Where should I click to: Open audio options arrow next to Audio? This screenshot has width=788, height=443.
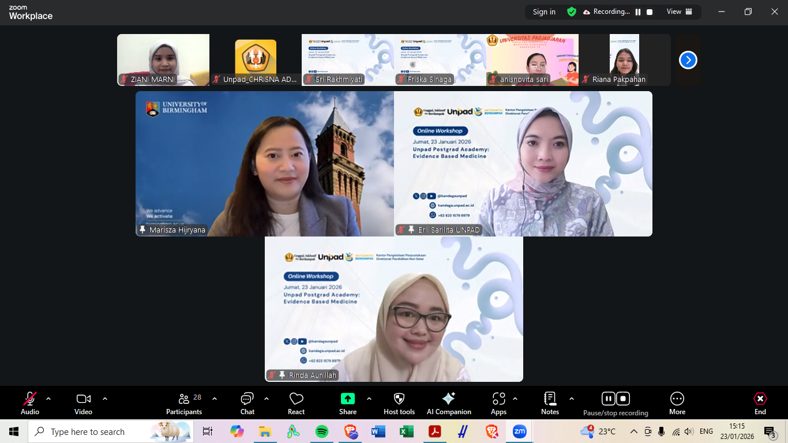48,399
